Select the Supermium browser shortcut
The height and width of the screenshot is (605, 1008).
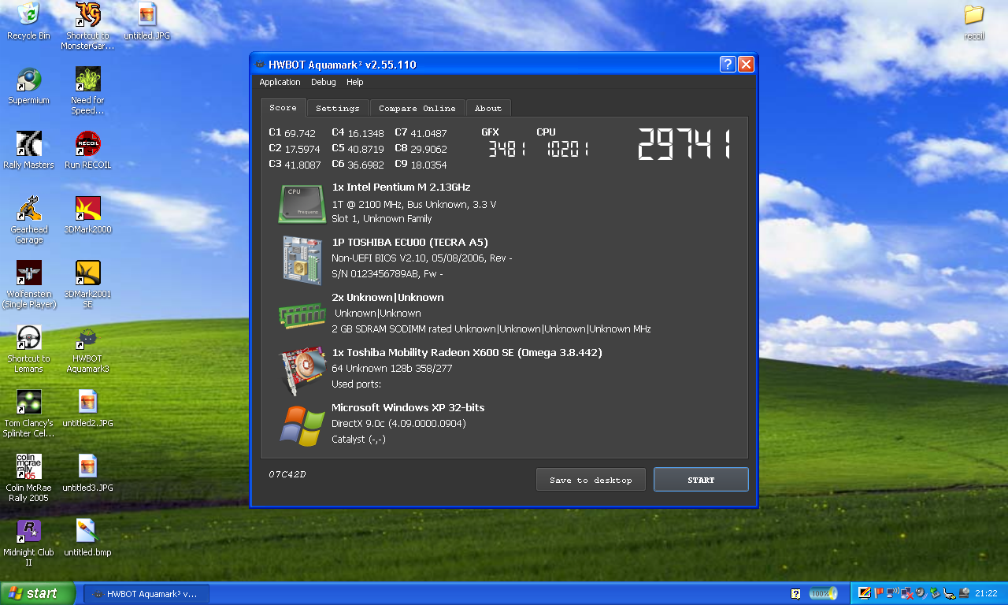(x=28, y=86)
